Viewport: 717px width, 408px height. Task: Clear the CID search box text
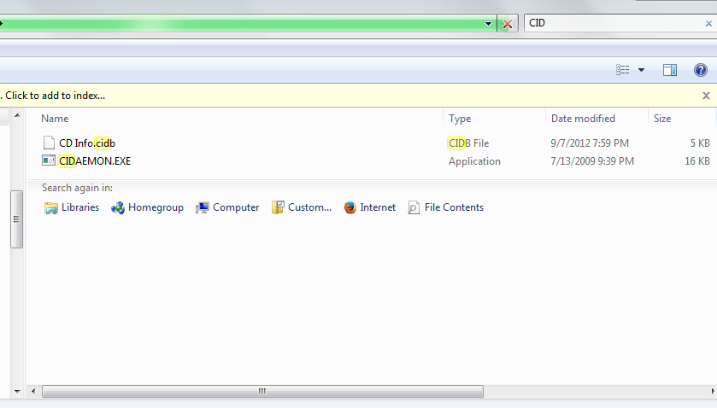(x=708, y=23)
